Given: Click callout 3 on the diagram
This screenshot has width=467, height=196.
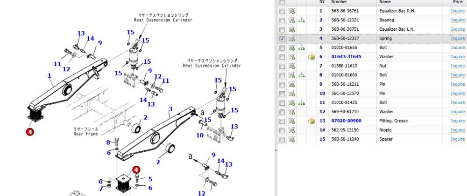Looking at the screenshot, I should pyautogui.click(x=170, y=109).
